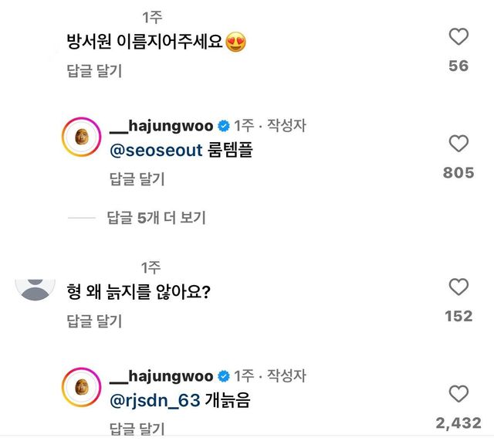Open the __hajungwoo avatar beside "개늙음" reply

click(x=81, y=387)
